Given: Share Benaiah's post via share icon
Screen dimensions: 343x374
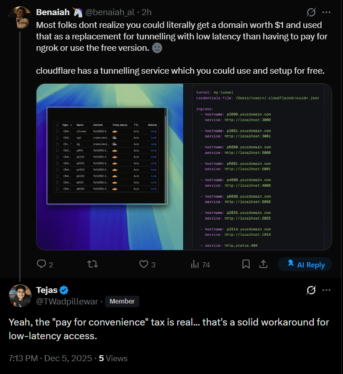Looking at the screenshot, I should tap(264, 264).
